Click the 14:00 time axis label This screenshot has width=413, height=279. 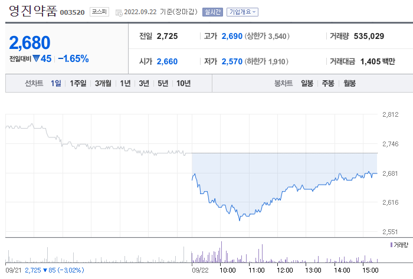click(342, 270)
